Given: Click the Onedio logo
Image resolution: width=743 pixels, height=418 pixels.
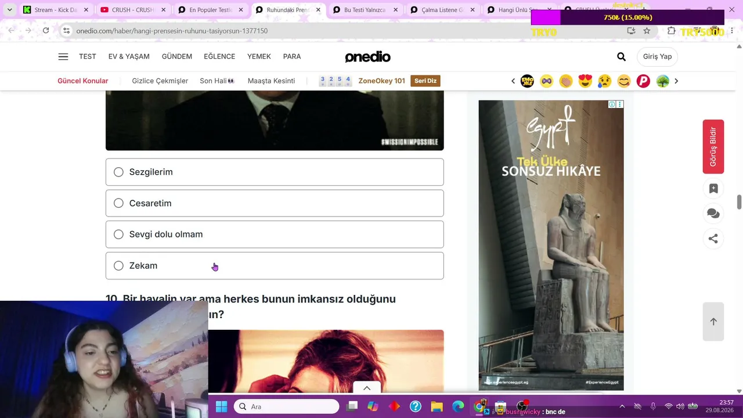Looking at the screenshot, I should coord(367,56).
